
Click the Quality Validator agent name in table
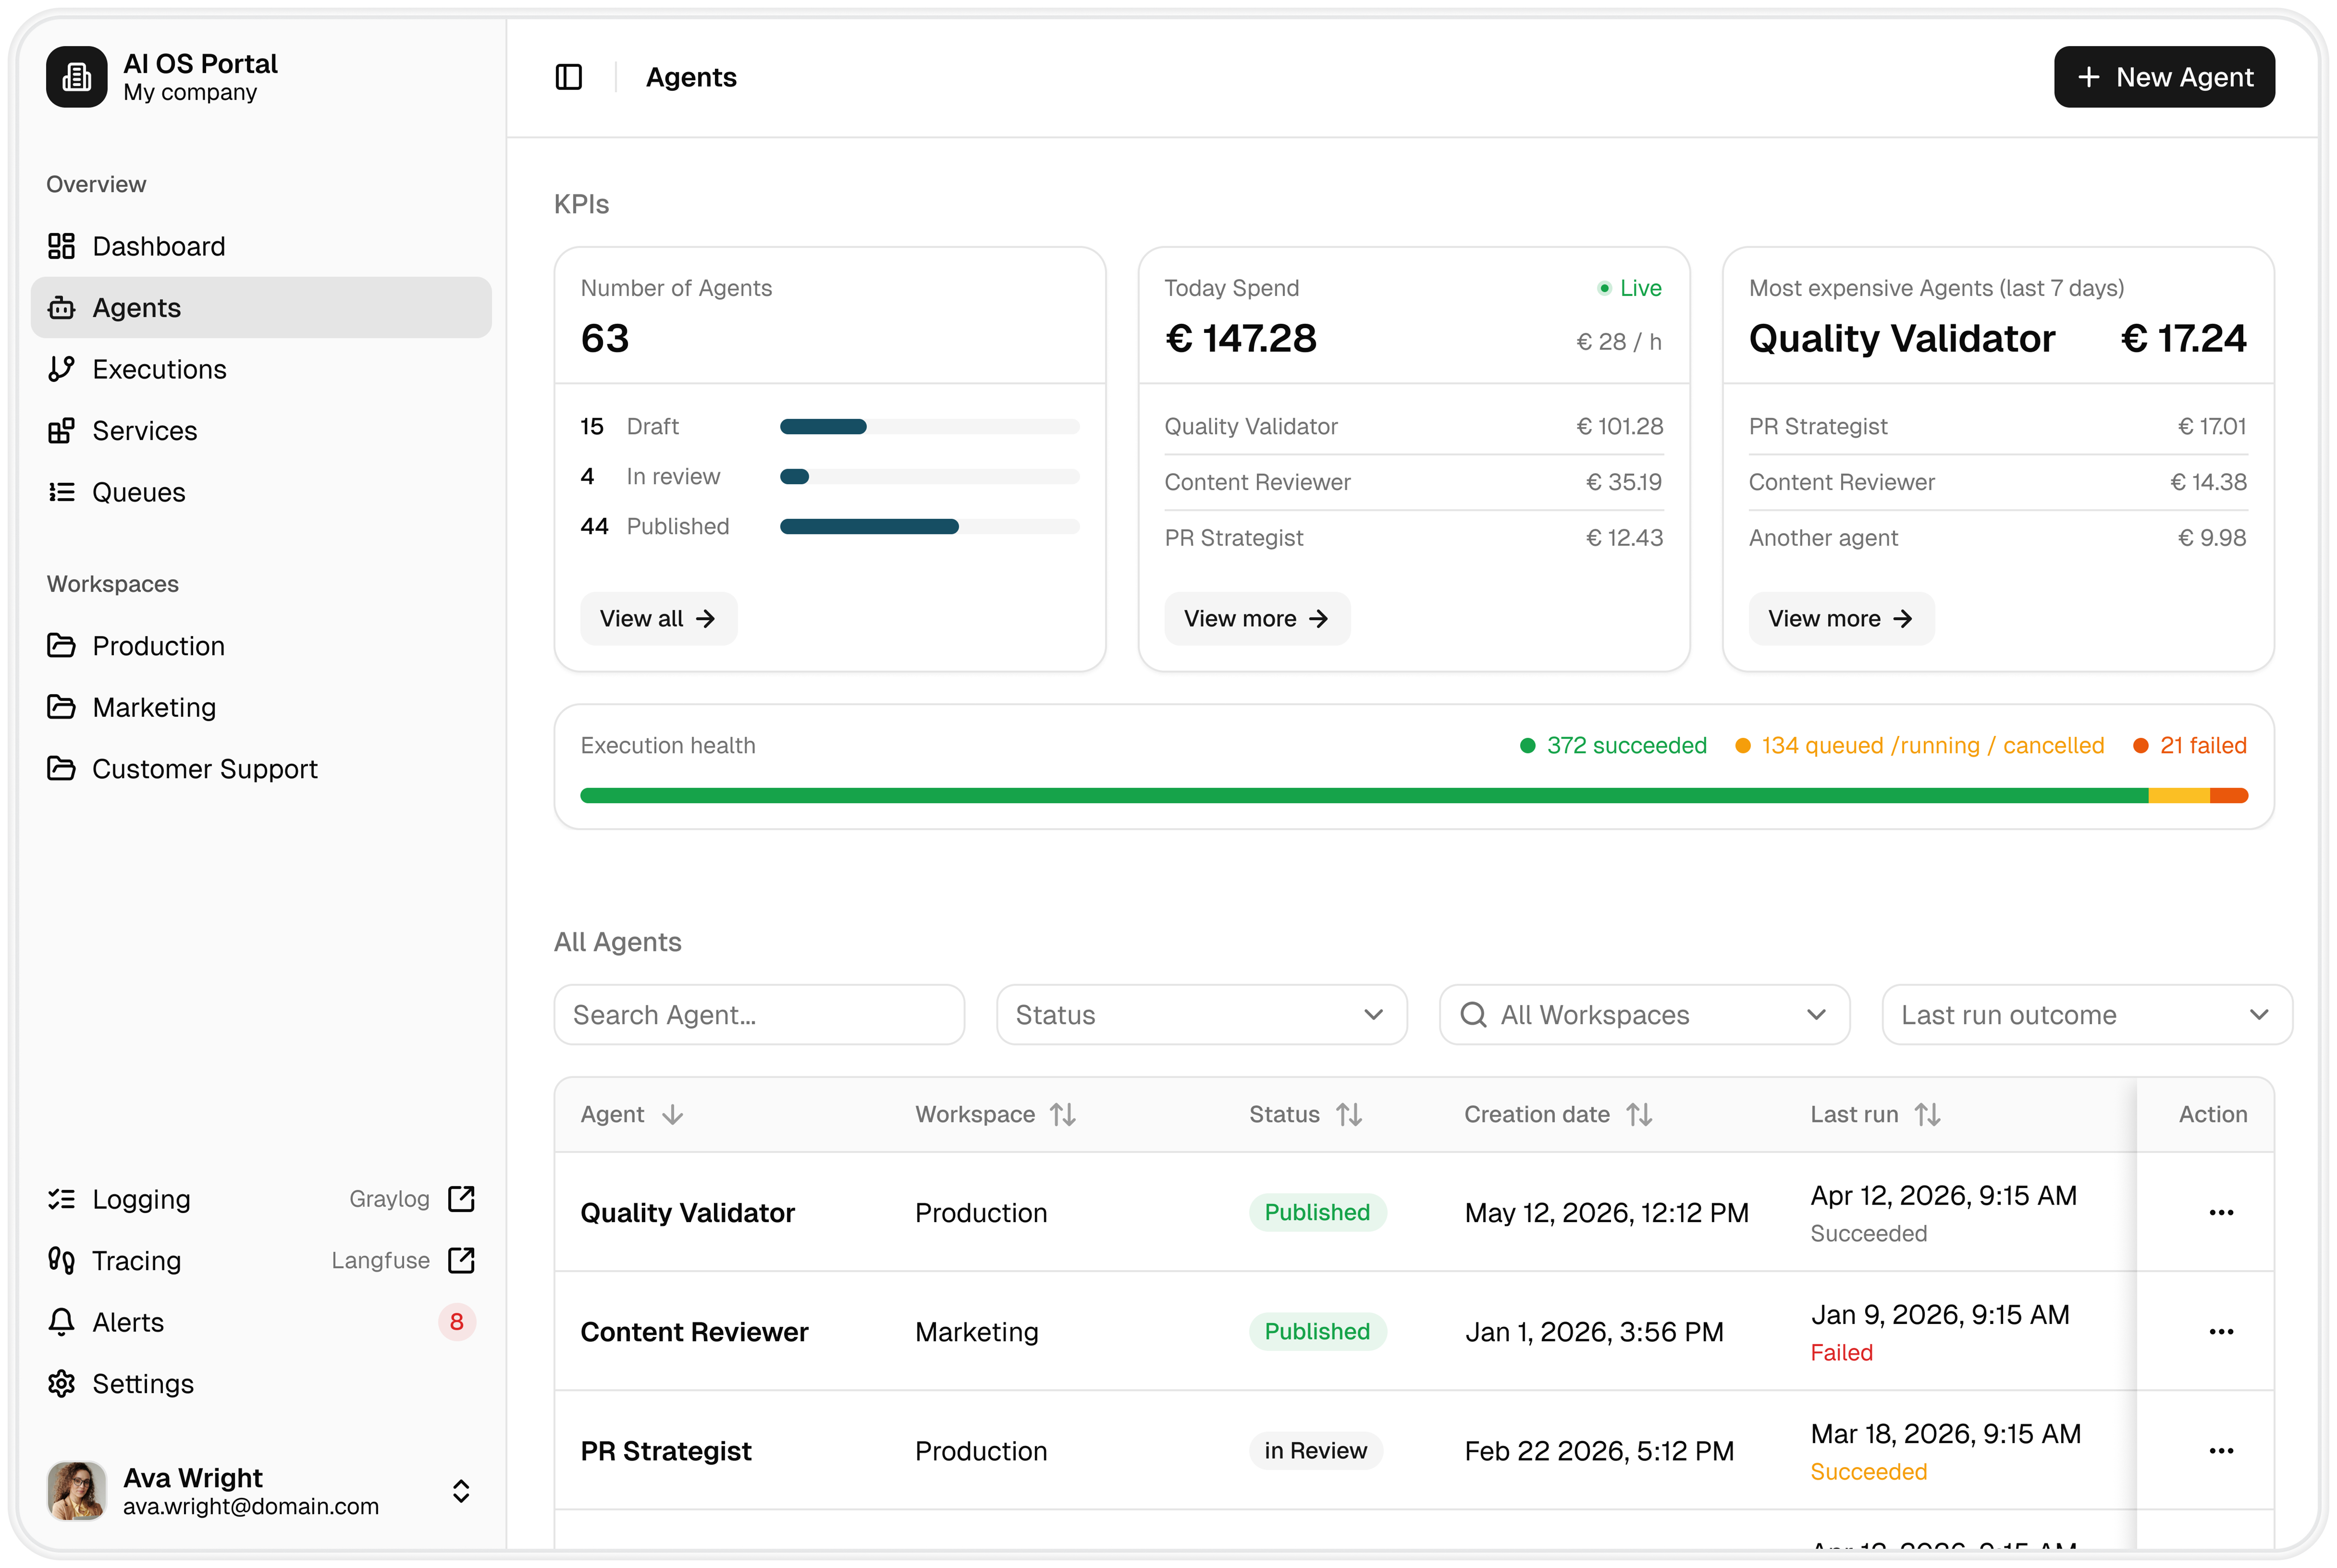pos(687,1213)
